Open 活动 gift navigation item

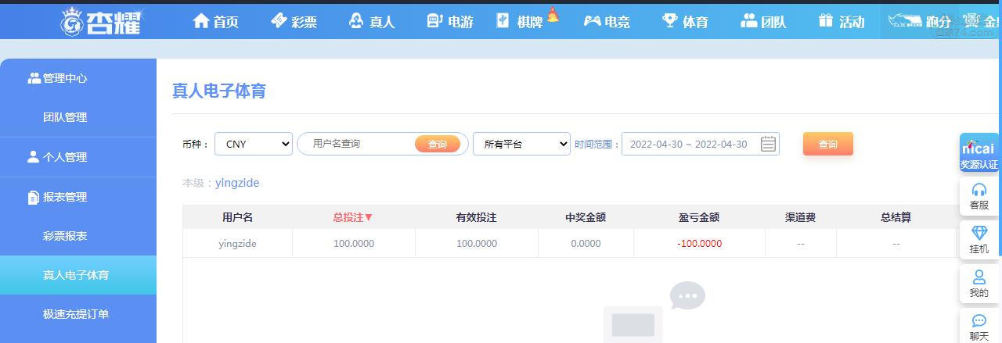842,21
